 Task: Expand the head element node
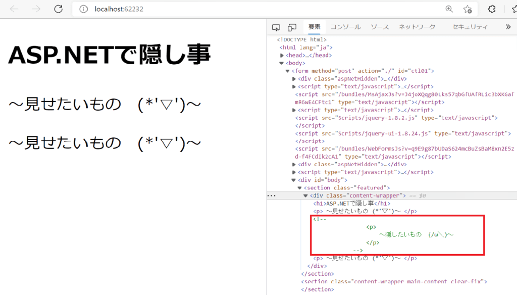click(282, 56)
